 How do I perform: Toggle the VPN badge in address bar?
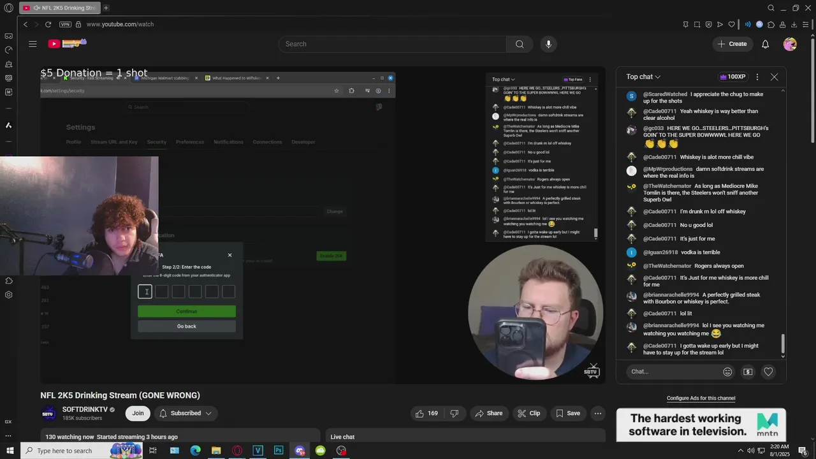[x=65, y=24]
